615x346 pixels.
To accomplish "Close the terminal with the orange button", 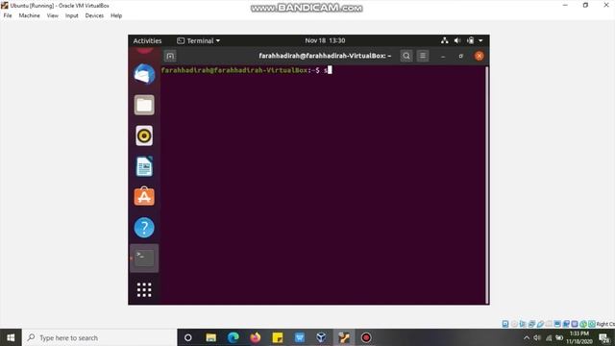I will tap(479, 56).
